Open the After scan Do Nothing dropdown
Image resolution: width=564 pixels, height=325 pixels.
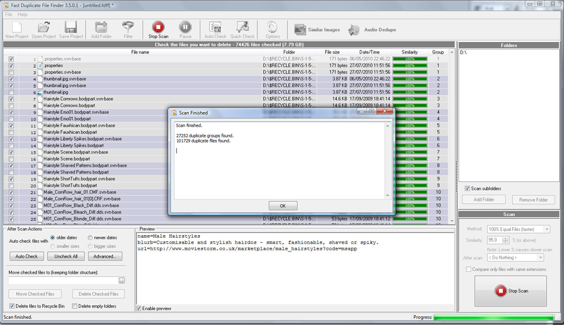click(x=515, y=258)
